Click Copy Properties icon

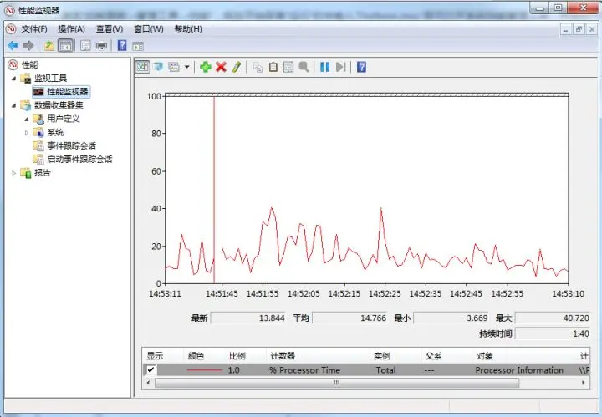pos(258,67)
